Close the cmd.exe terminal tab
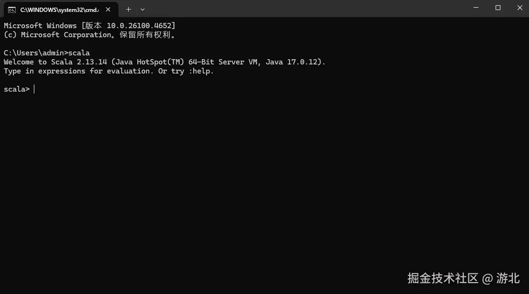 click(110, 10)
